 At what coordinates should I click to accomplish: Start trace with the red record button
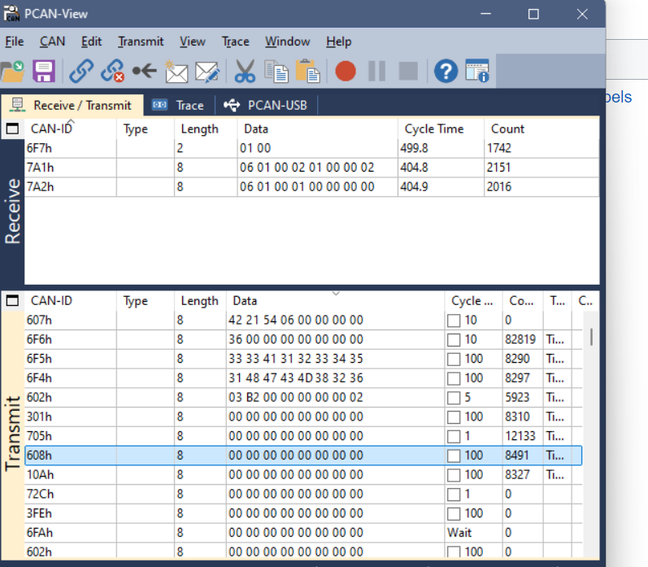click(346, 72)
